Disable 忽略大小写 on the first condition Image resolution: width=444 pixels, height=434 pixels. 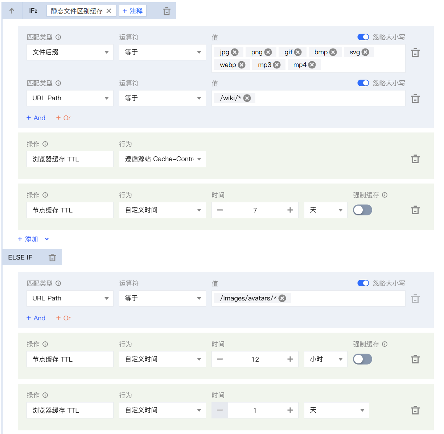pyautogui.click(x=363, y=37)
